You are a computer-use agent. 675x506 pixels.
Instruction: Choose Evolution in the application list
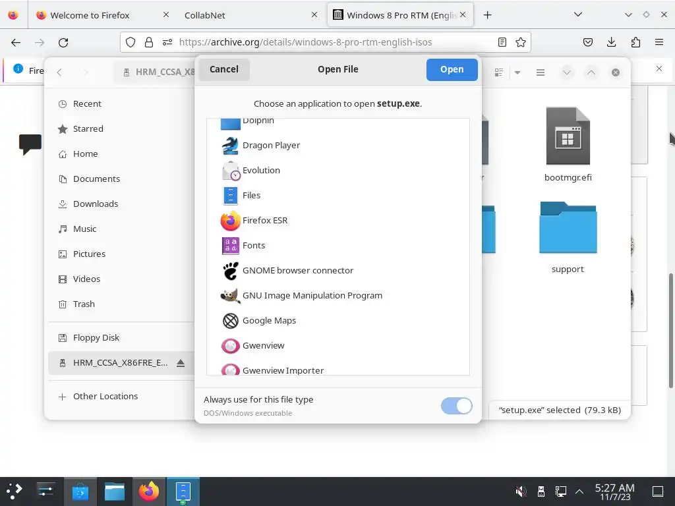coord(338,171)
